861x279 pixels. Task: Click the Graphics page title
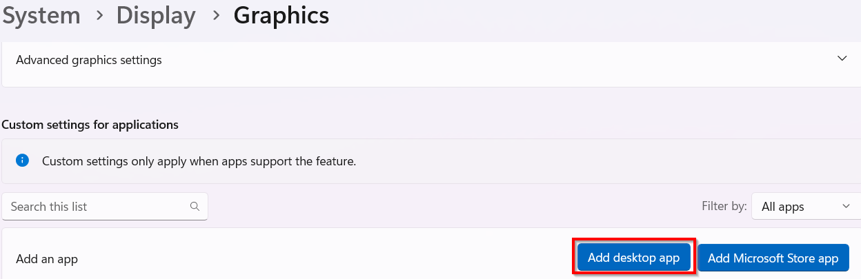click(281, 15)
